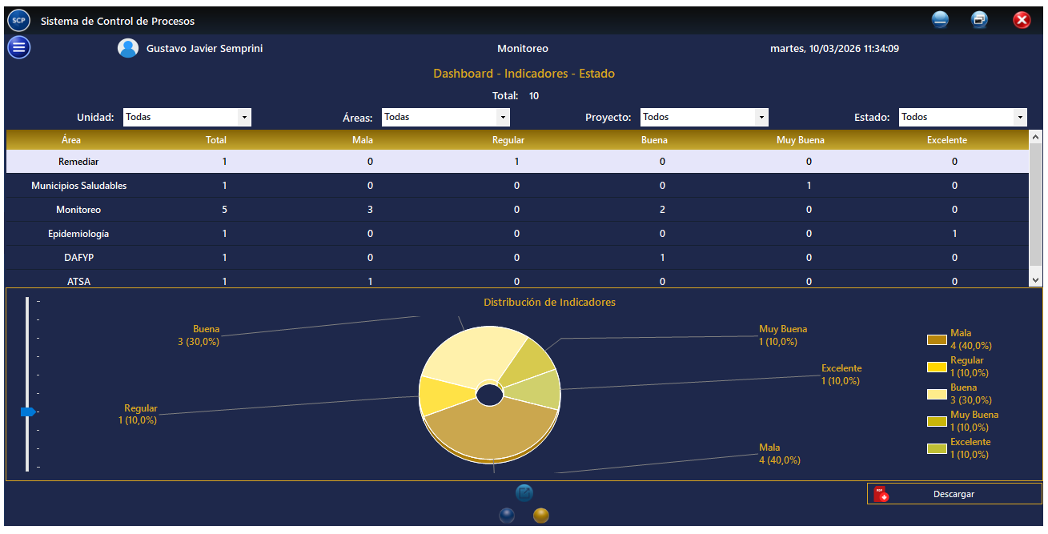Click the Excelente column header
Screen dimensions: 1048x534
pyautogui.click(x=947, y=140)
